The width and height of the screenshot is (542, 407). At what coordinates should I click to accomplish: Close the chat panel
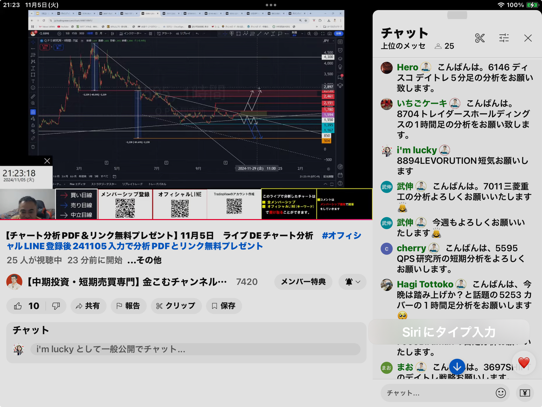(x=528, y=38)
